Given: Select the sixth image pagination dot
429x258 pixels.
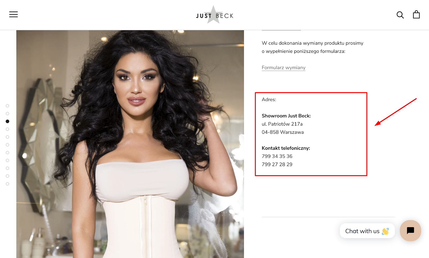Looking at the screenshot, I should tap(8, 145).
